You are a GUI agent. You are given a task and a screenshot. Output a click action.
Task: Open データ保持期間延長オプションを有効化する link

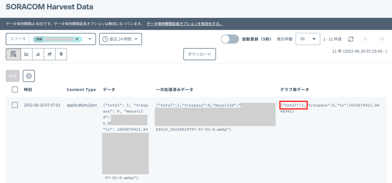(x=185, y=24)
